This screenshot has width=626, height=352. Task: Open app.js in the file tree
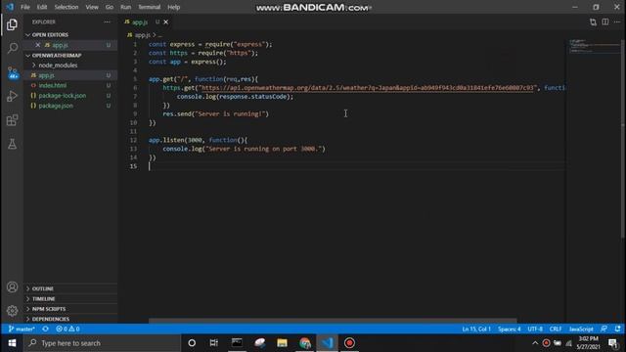click(70, 75)
